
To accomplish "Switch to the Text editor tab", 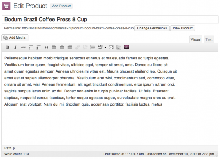I will point(209,39).
